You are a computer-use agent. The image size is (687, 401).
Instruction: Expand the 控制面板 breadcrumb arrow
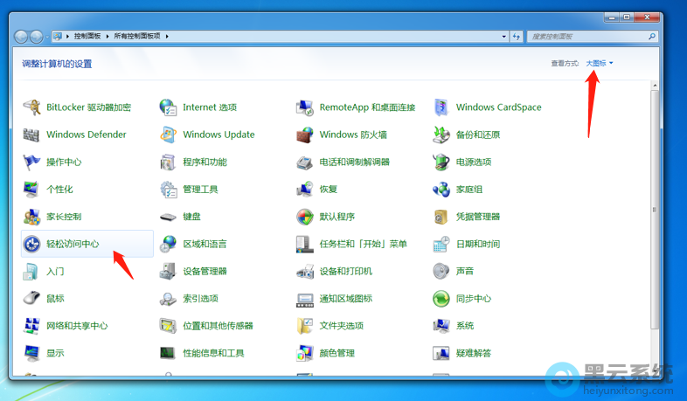pos(108,37)
